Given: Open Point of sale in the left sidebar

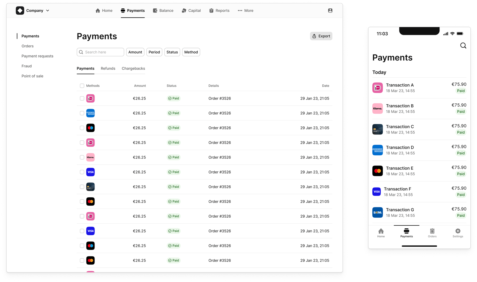Looking at the screenshot, I should coord(32,76).
